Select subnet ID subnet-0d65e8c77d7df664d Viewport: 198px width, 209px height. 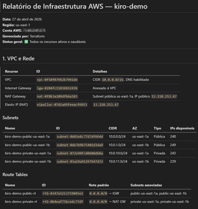click(80, 137)
